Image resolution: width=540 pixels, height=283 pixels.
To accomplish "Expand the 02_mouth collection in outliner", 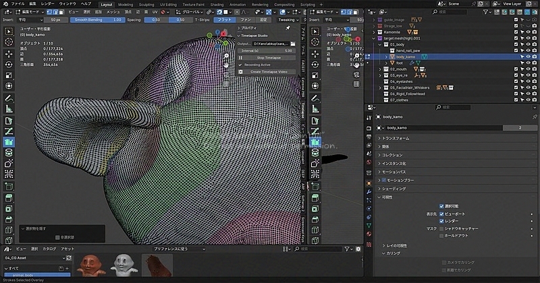I will (x=381, y=69).
